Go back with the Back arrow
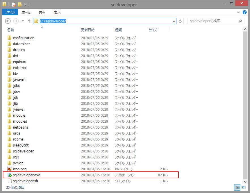Screen dimensions: 250x193 [8, 21]
